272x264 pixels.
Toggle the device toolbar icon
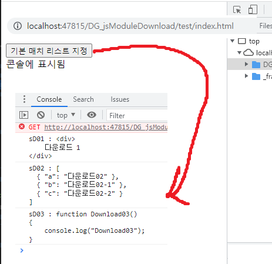[253, 9]
